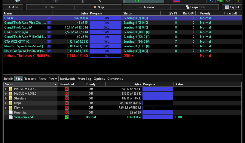Screen dimensions: 245x143
Task: Click the Remove button
Action: click(146, 7)
